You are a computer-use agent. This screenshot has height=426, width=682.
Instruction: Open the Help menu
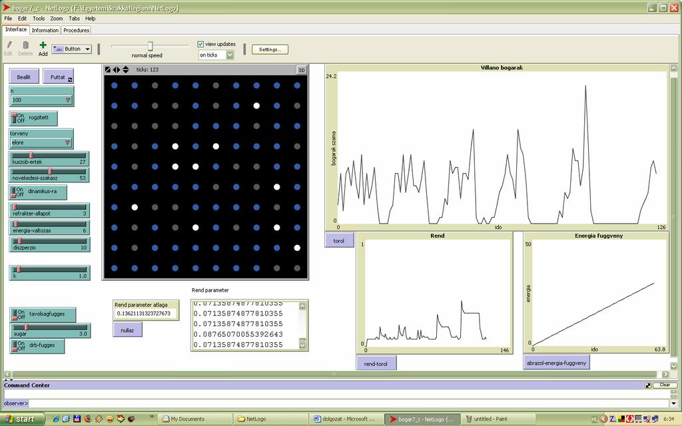click(x=90, y=19)
